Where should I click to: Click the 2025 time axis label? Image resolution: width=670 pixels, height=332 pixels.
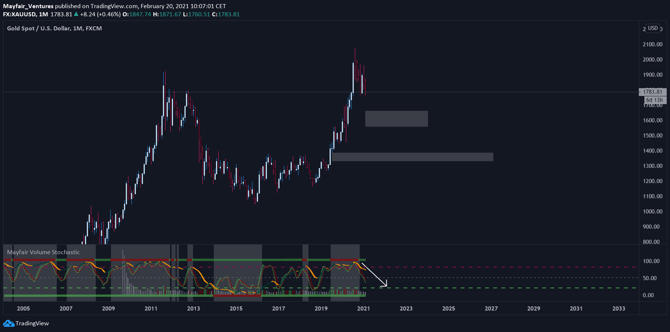[449, 309]
